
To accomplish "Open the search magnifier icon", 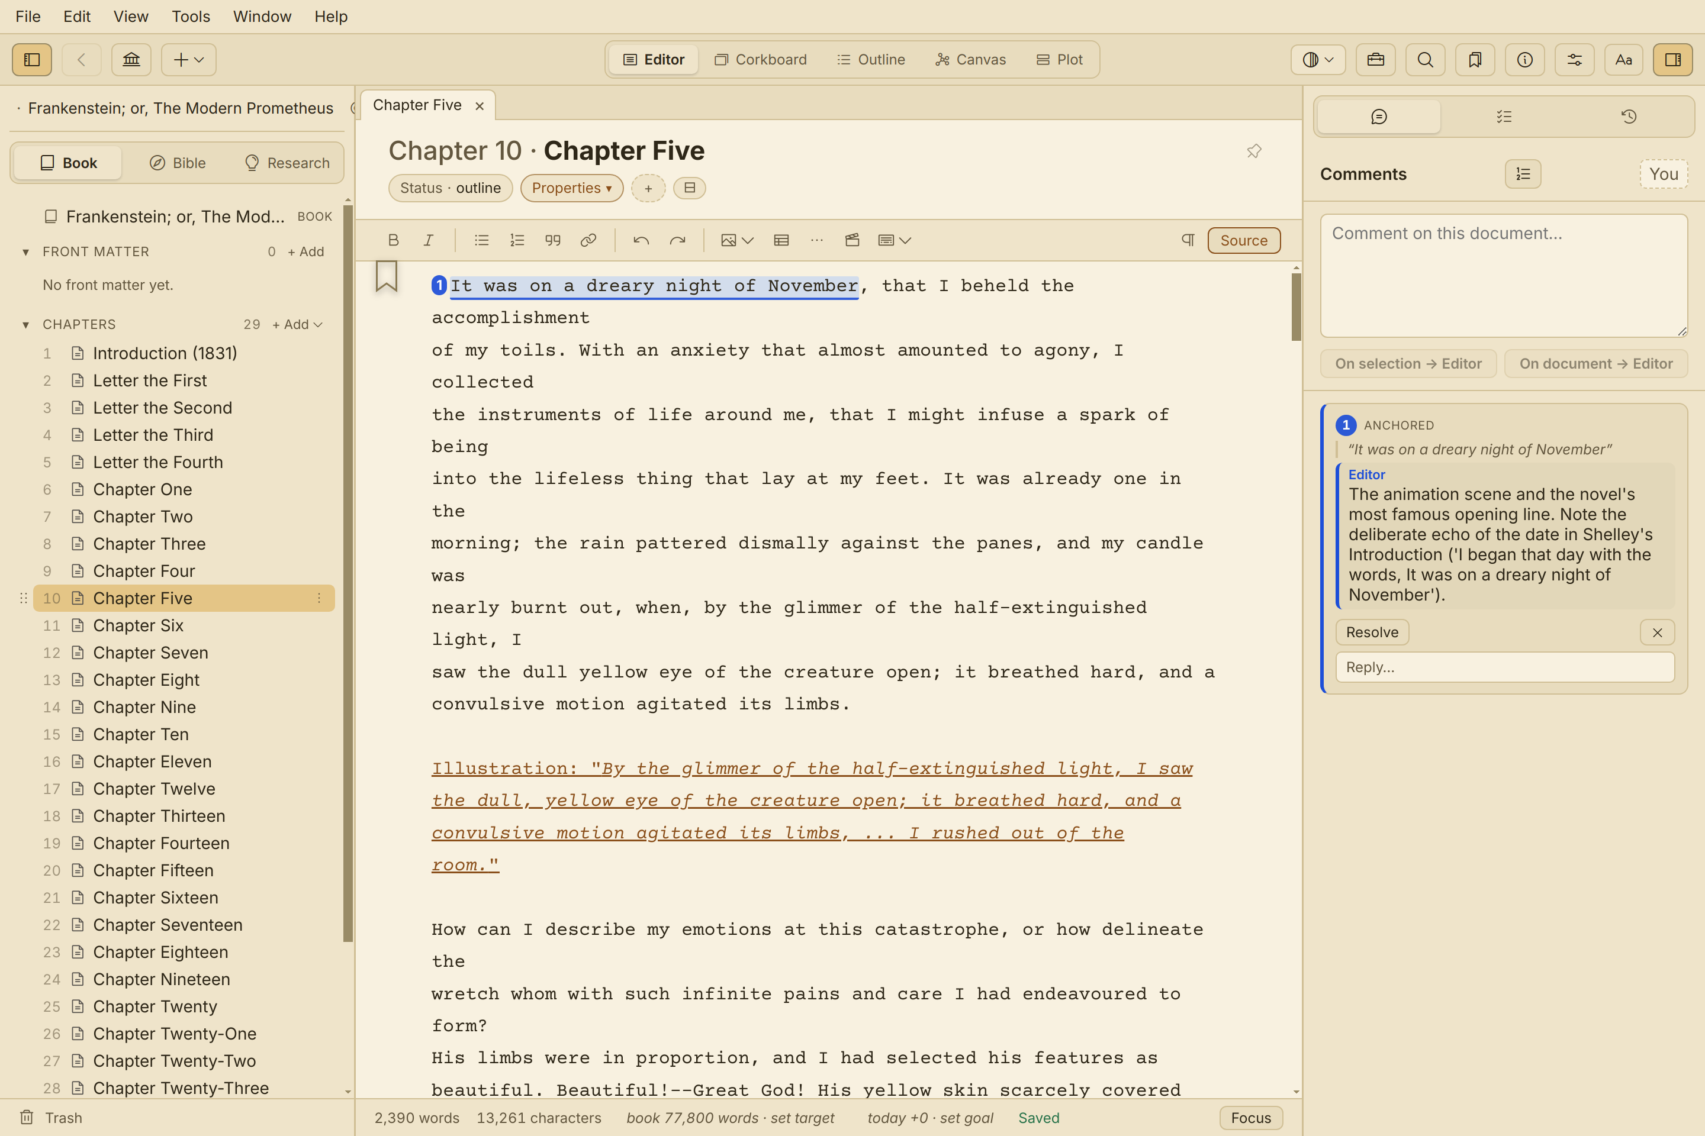I will 1425,59.
